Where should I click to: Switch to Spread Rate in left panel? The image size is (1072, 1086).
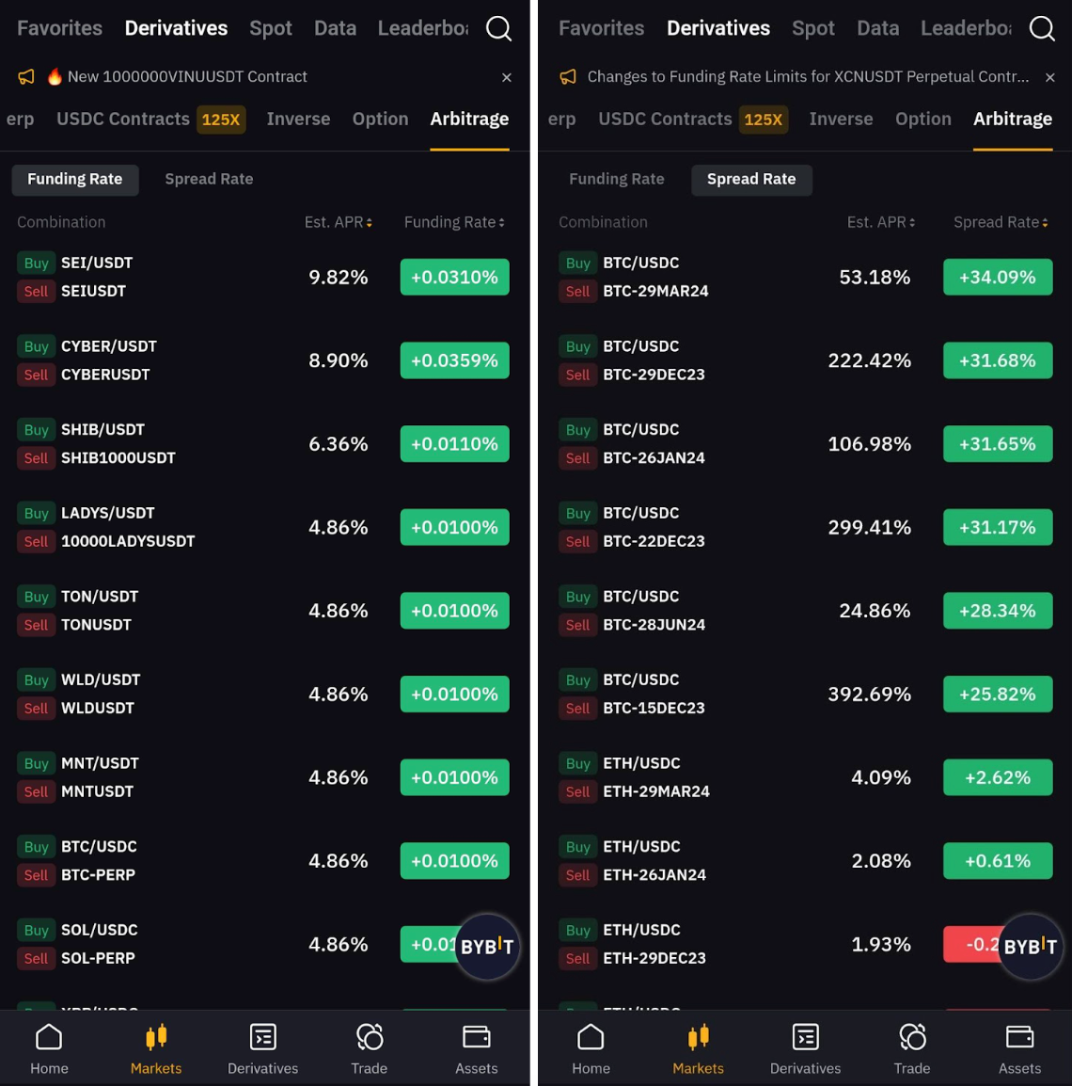pyautogui.click(x=209, y=179)
